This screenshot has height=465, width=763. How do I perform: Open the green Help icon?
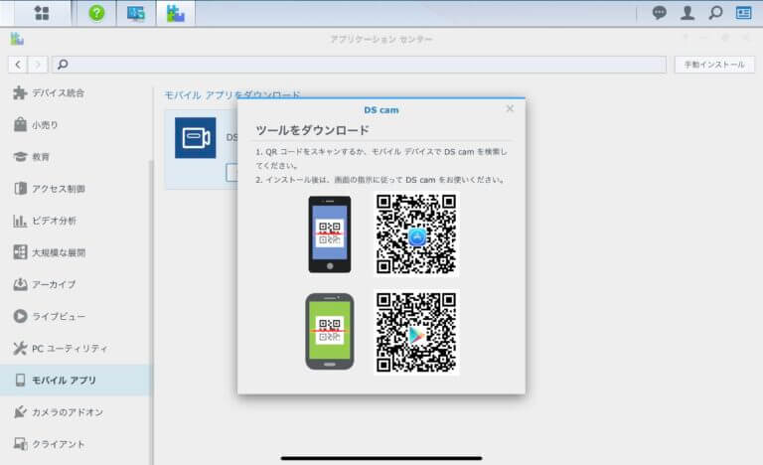click(96, 13)
